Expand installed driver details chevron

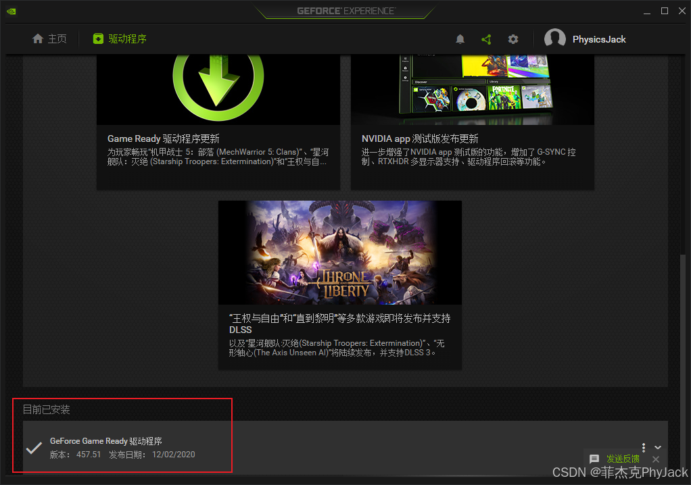click(x=658, y=447)
